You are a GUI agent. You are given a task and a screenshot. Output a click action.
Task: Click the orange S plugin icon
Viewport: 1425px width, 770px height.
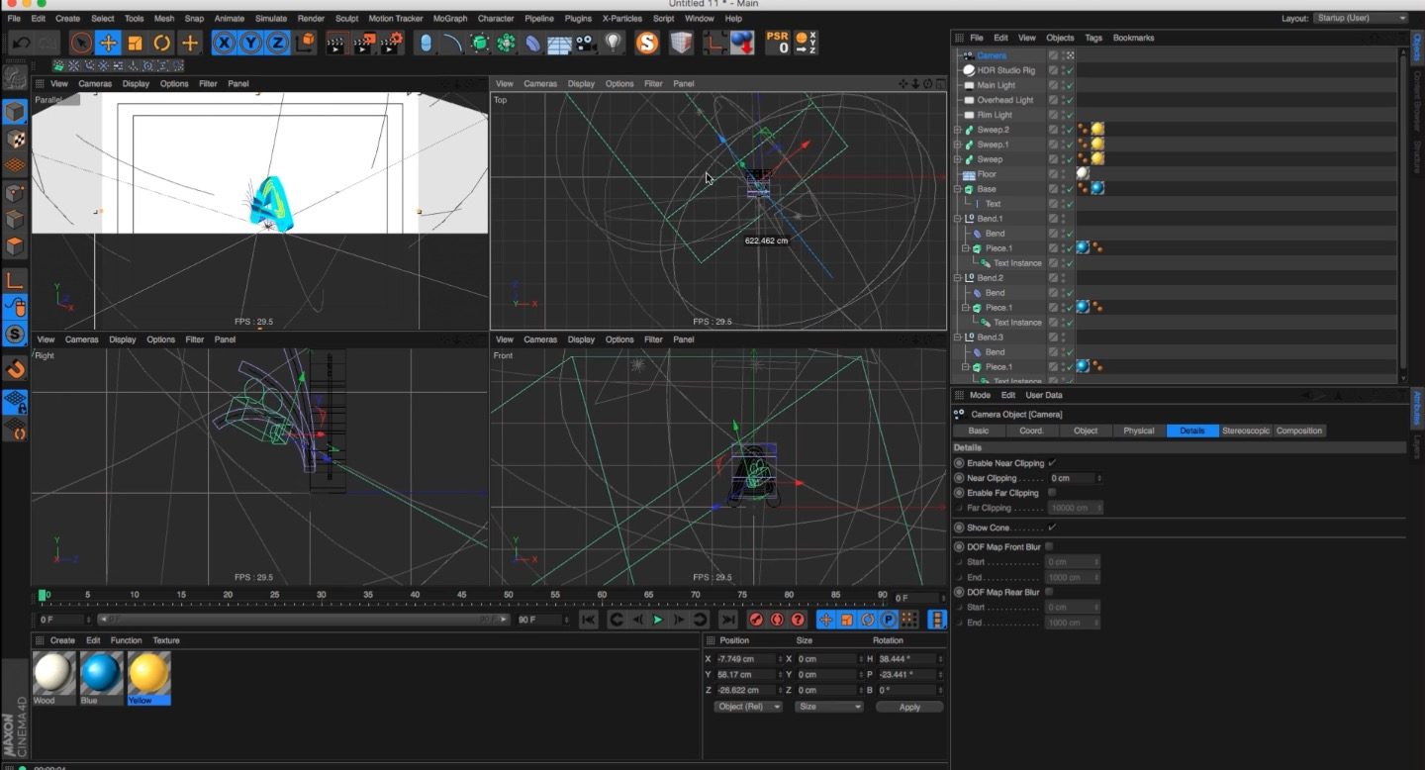(647, 43)
